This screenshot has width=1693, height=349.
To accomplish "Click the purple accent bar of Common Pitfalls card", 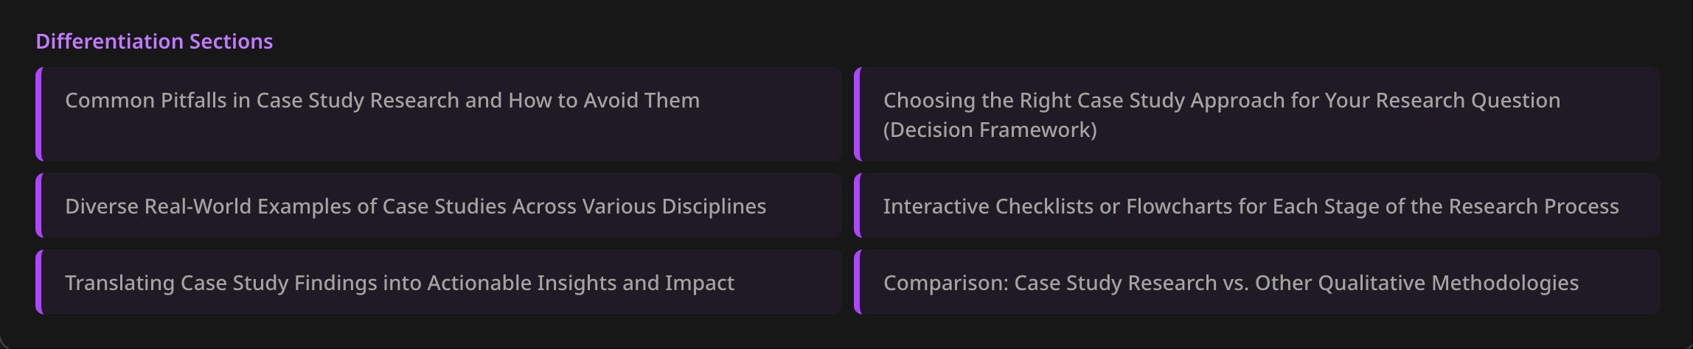I will coord(38,114).
